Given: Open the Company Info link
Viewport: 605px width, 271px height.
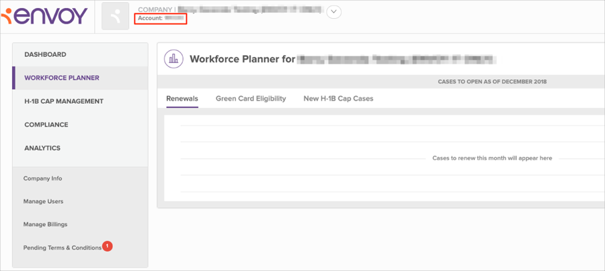Looking at the screenshot, I should [x=42, y=178].
